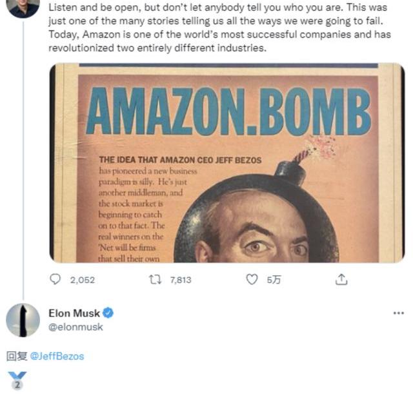
Task: Click the 5万 likes count
Action: 274,280
